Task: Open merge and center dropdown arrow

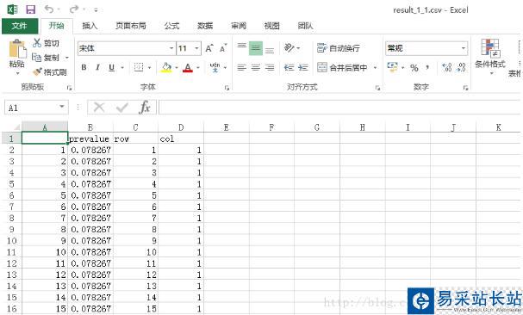Action: [x=375, y=68]
